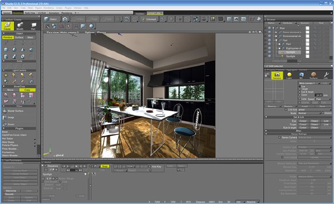This screenshot has width=334, height=204.
Task: Pick the cylinder primitive tool
Action: click(6, 56)
